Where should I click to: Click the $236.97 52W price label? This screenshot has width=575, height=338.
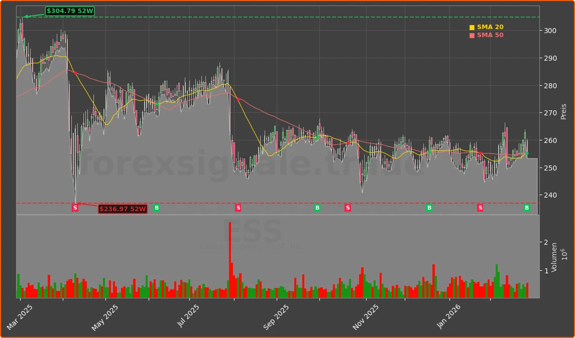(x=123, y=209)
